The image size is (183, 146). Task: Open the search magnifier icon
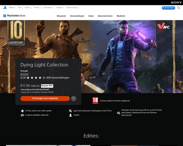[x=178, y=8]
